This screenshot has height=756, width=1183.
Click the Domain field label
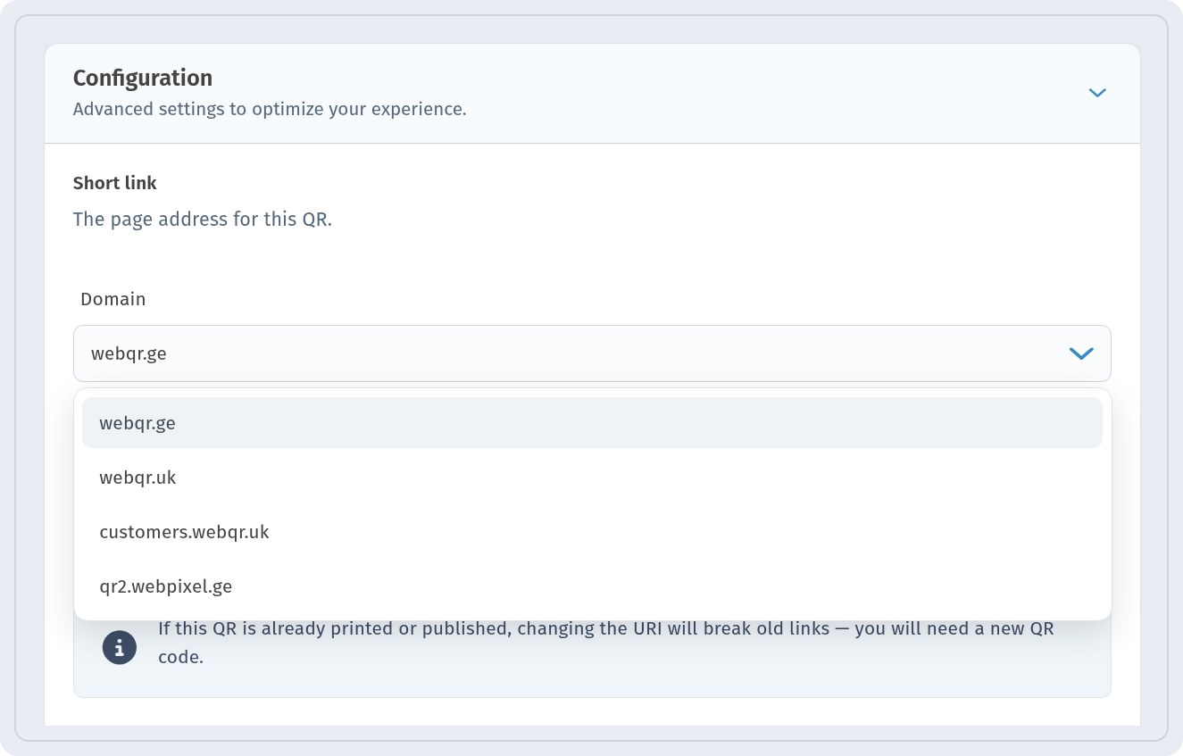point(113,299)
